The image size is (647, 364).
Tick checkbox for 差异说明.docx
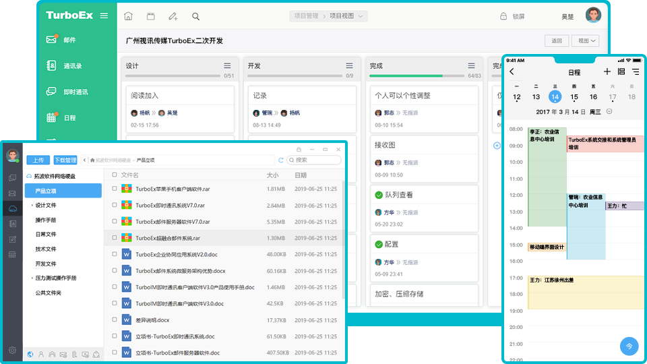click(x=115, y=320)
